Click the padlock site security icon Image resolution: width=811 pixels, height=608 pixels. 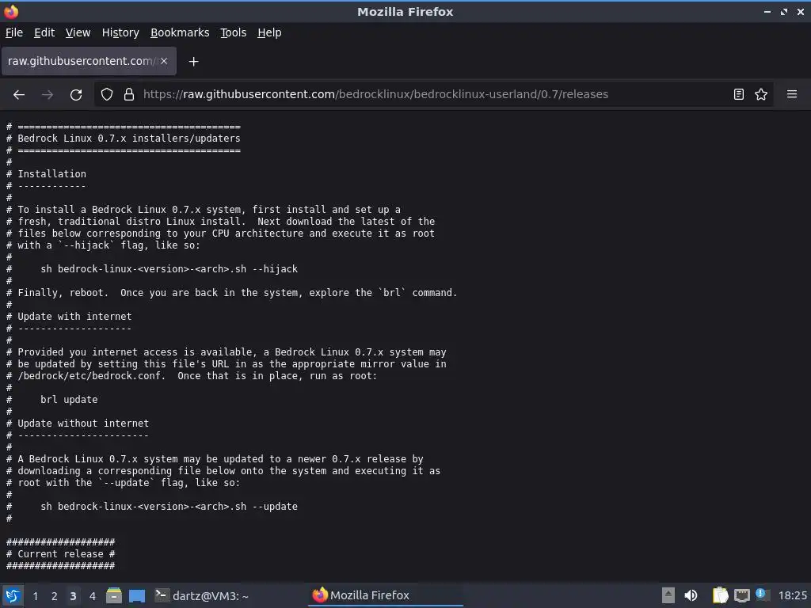(129, 94)
